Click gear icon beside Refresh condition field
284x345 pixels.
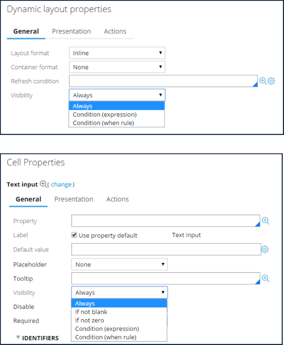tap(271, 81)
